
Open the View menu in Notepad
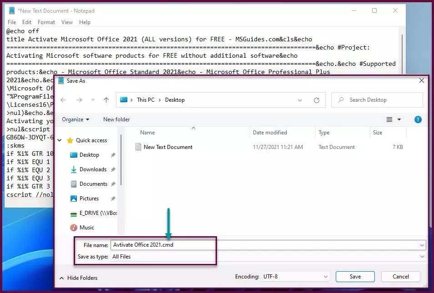coord(67,22)
